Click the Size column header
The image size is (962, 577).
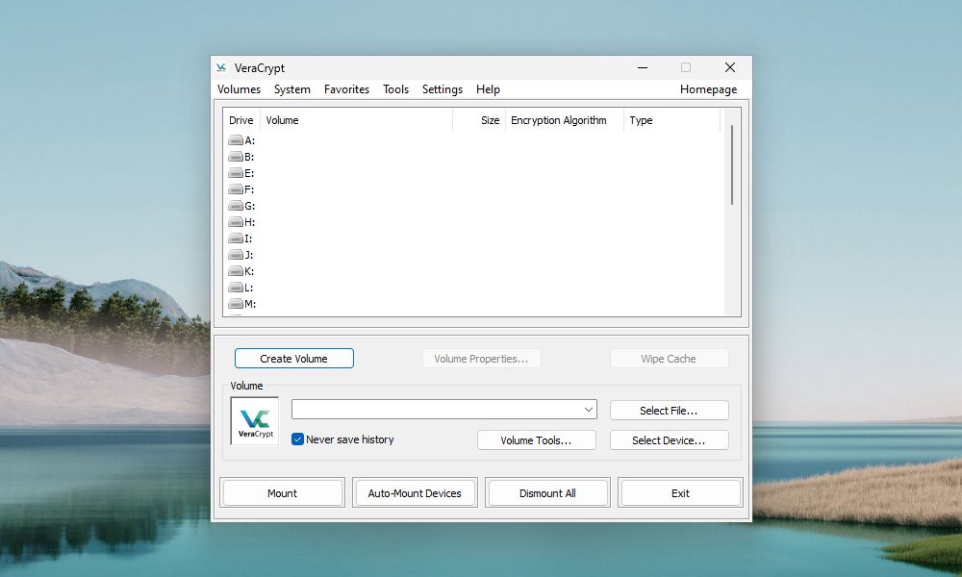[479, 120]
